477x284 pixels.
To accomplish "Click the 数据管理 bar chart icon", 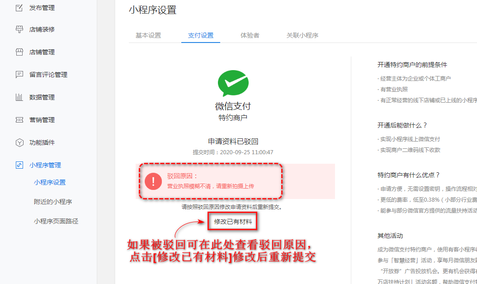I will 19,97.
